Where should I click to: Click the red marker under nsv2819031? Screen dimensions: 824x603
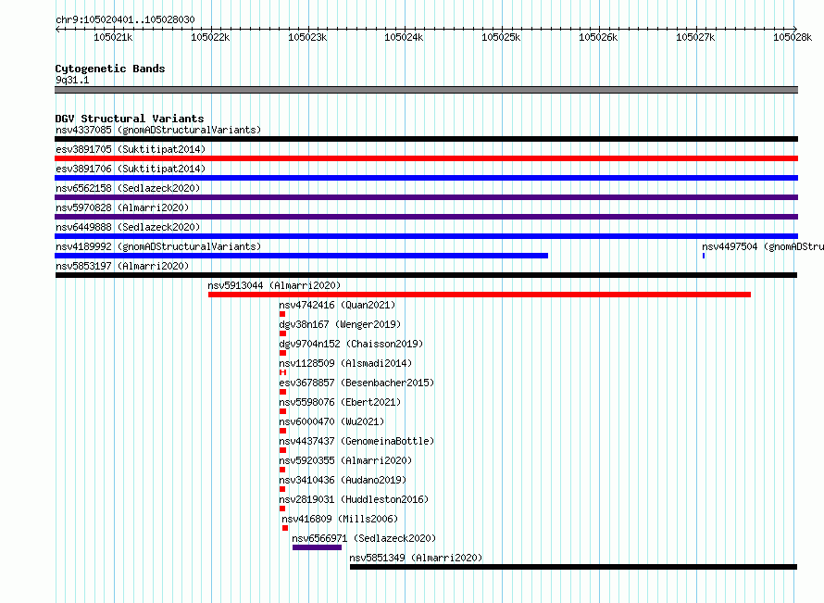pyautogui.click(x=282, y=509)
